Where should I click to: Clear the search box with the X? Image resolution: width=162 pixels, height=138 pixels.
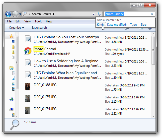coord(152,14)
